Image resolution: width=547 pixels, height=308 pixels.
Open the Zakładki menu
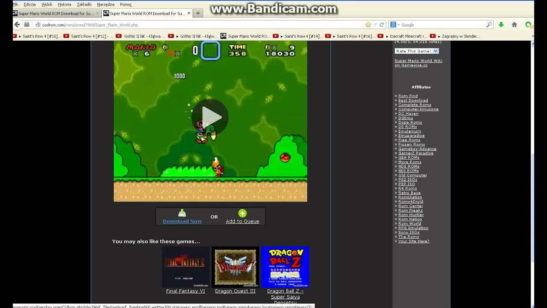(x=84, y=4)
